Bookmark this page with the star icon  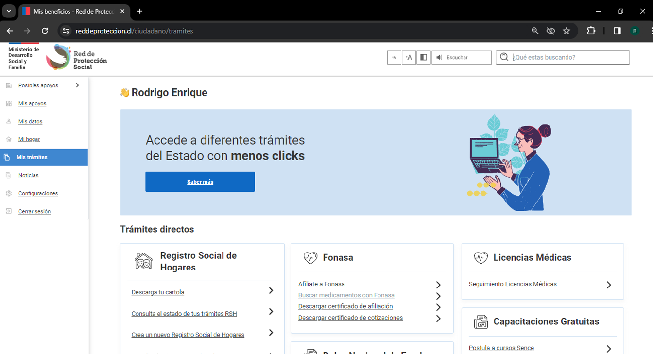click(566, 31)
